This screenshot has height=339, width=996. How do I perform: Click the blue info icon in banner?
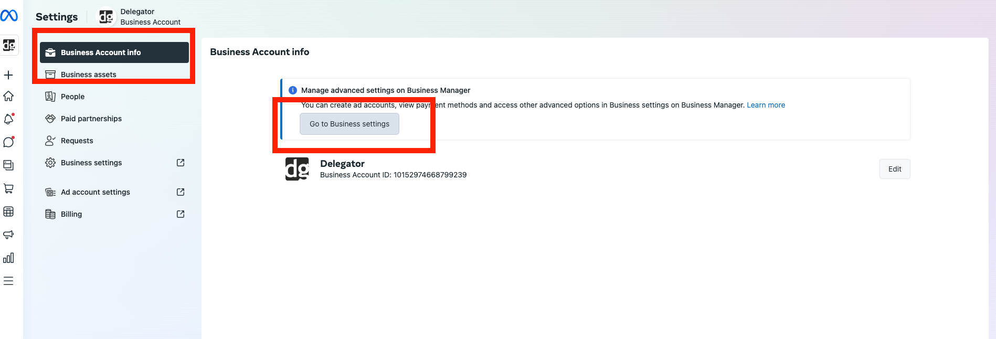pos(293,90)
